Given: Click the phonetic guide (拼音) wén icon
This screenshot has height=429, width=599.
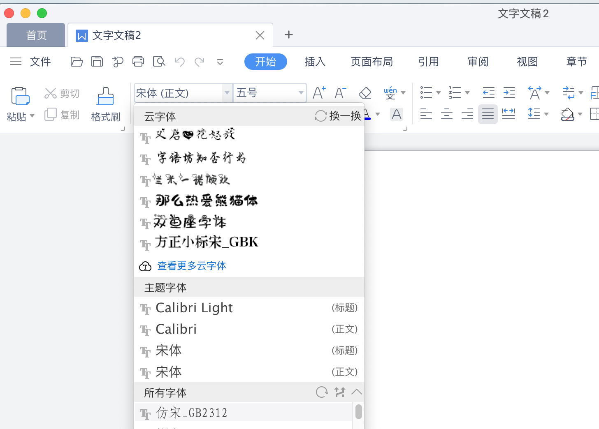Looking at the screenshot, I should [x=391, y=93].
